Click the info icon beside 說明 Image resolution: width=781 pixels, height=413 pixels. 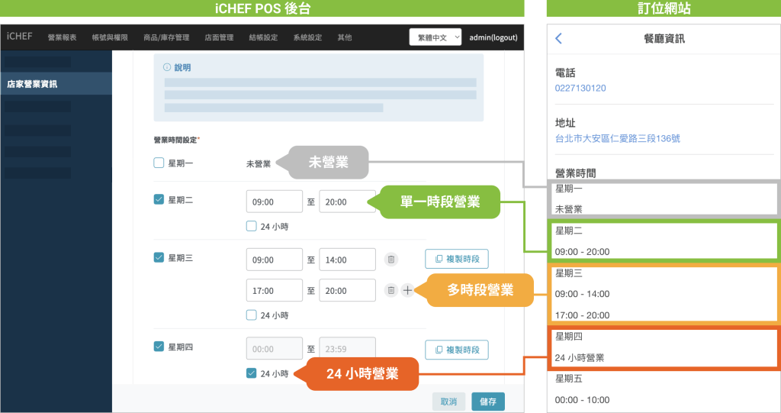pos(167,67)
